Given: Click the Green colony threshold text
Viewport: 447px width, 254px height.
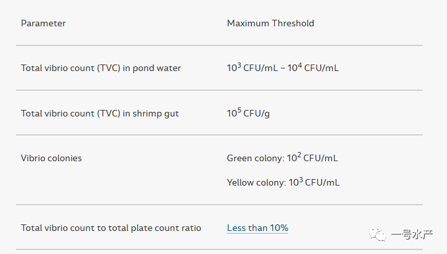Looking at the screenshot, I should 282,157.
